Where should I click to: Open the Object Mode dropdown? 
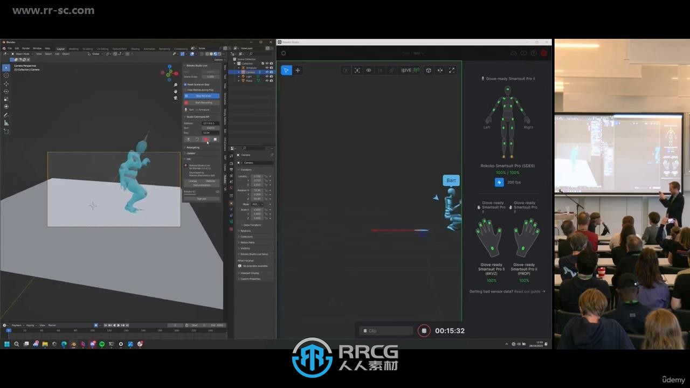[x=22, y=54]
